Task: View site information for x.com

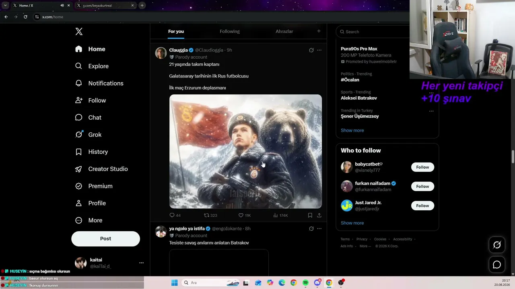Action: pos(37,17)
